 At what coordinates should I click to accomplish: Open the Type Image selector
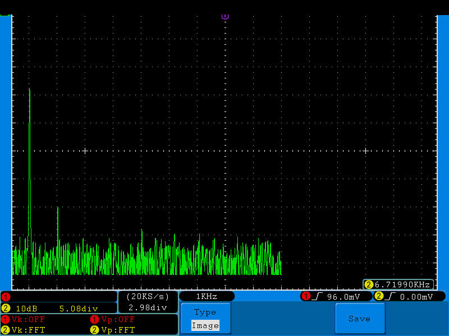tap(205, 319)
